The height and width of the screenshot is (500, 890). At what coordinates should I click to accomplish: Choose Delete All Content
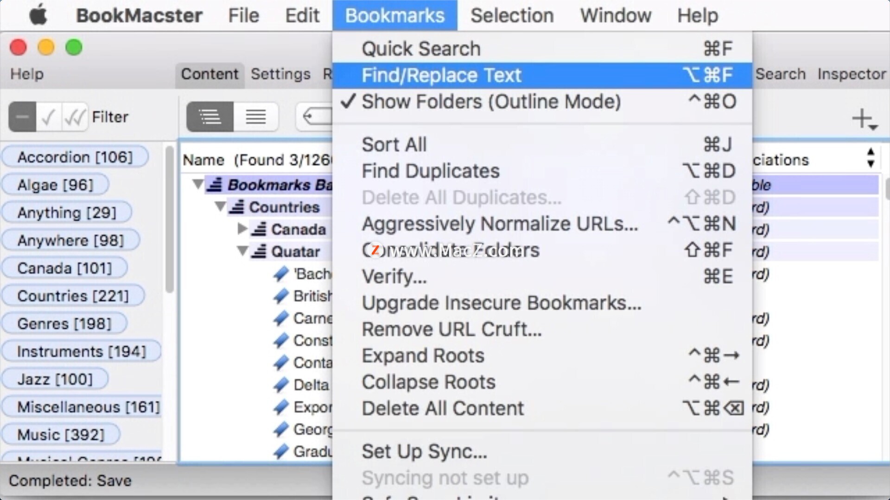coord(542,408)
